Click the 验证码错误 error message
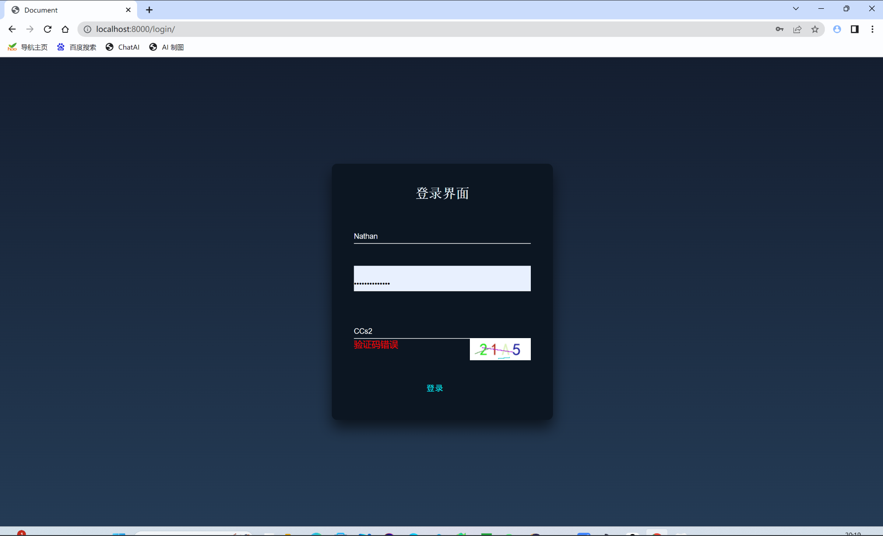 pyautogui.click(x=376, y=345)
